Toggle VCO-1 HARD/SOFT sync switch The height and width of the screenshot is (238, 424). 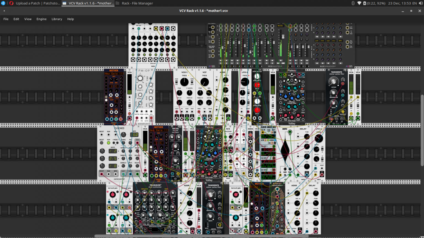(x=192, y=82)
